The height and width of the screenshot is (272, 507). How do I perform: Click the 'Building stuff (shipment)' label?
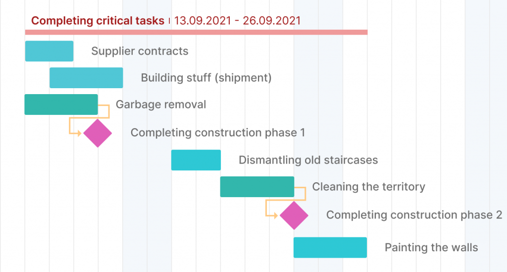point(206,78)
